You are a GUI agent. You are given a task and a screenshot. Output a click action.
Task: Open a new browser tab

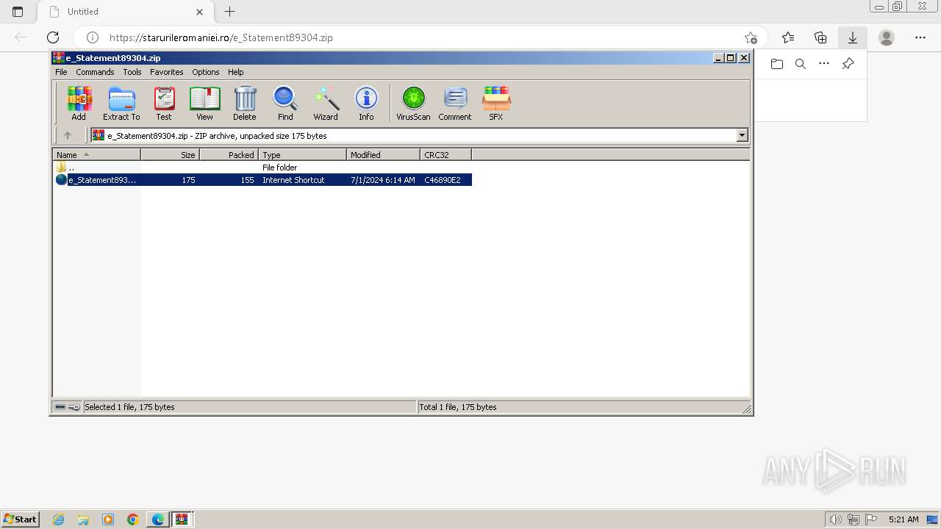[x=230, y=12]
